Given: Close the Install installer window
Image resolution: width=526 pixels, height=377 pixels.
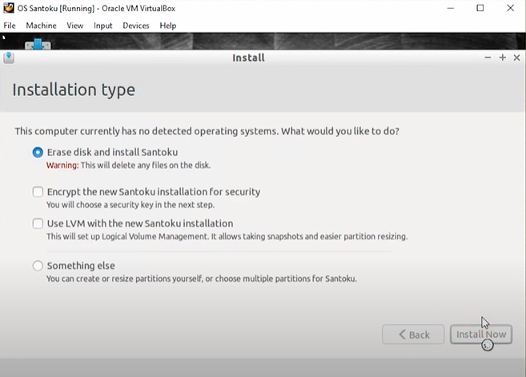Looking at the screenshot, I should [x=516, y=58].
